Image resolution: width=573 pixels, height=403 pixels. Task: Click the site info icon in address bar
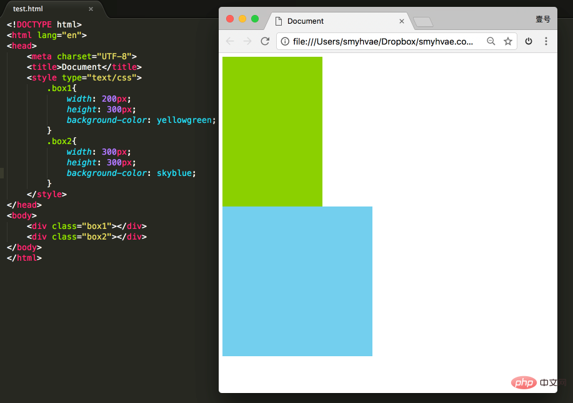tap(285, 42)
